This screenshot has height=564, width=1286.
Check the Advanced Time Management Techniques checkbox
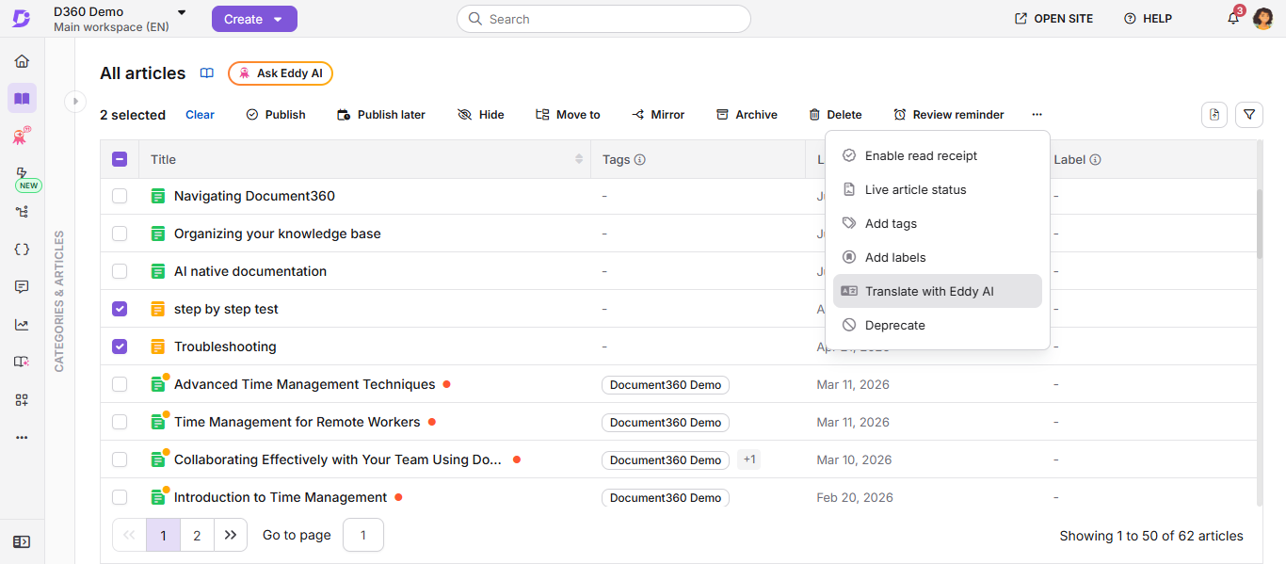point(120,384)
